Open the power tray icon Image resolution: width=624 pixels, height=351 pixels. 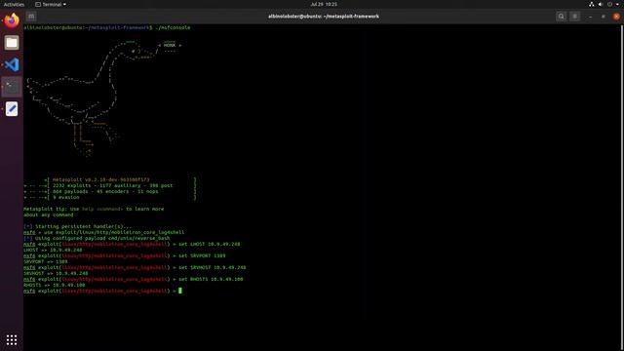[609, 4]
